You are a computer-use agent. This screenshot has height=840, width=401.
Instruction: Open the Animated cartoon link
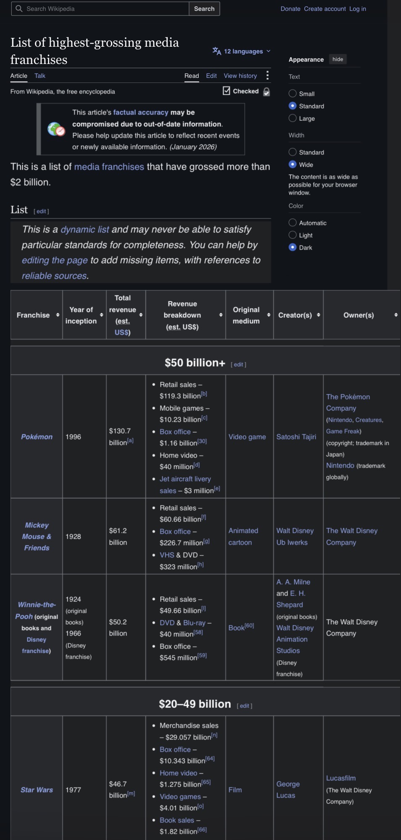[x=243, y=537]
